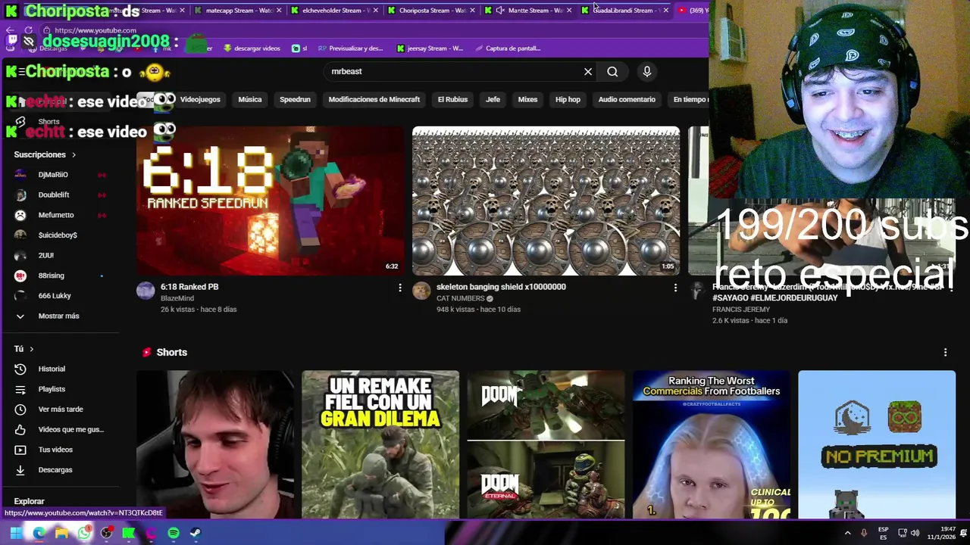Play the skeleton shield thumbnail video
The height and width of the screenshot is (545, 970).
tap(546, 201)
